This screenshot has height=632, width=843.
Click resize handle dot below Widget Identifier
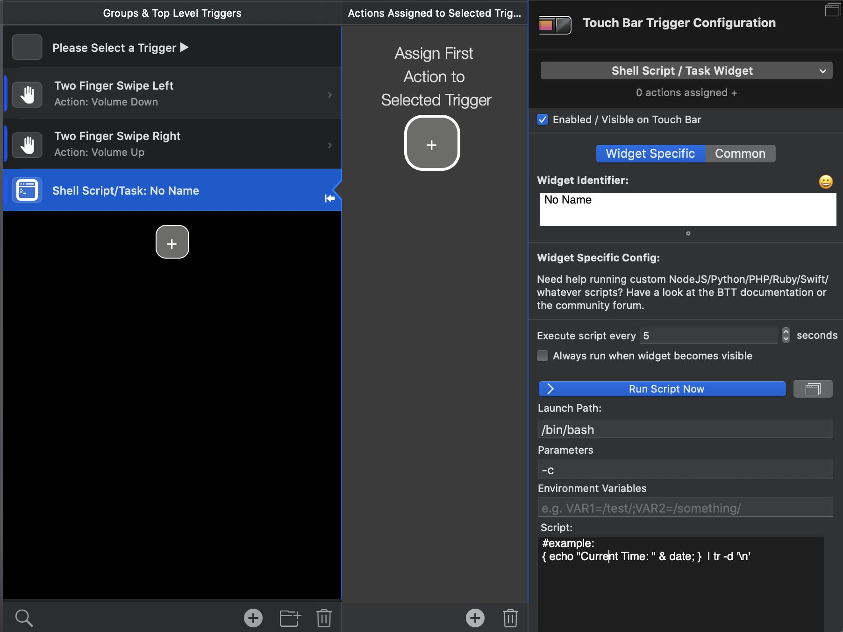click(688, 233)
